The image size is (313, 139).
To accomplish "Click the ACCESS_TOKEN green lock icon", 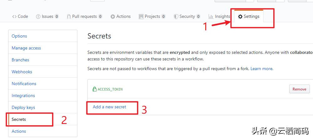I will click(x=94, y=89).
